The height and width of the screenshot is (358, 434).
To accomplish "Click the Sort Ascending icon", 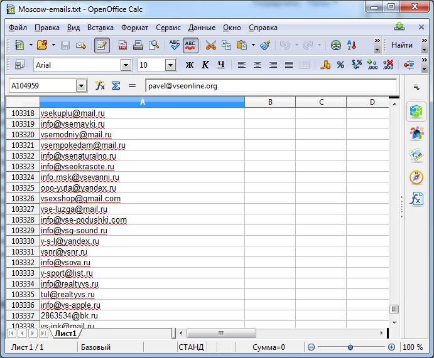I will click(x=352, y=45).
